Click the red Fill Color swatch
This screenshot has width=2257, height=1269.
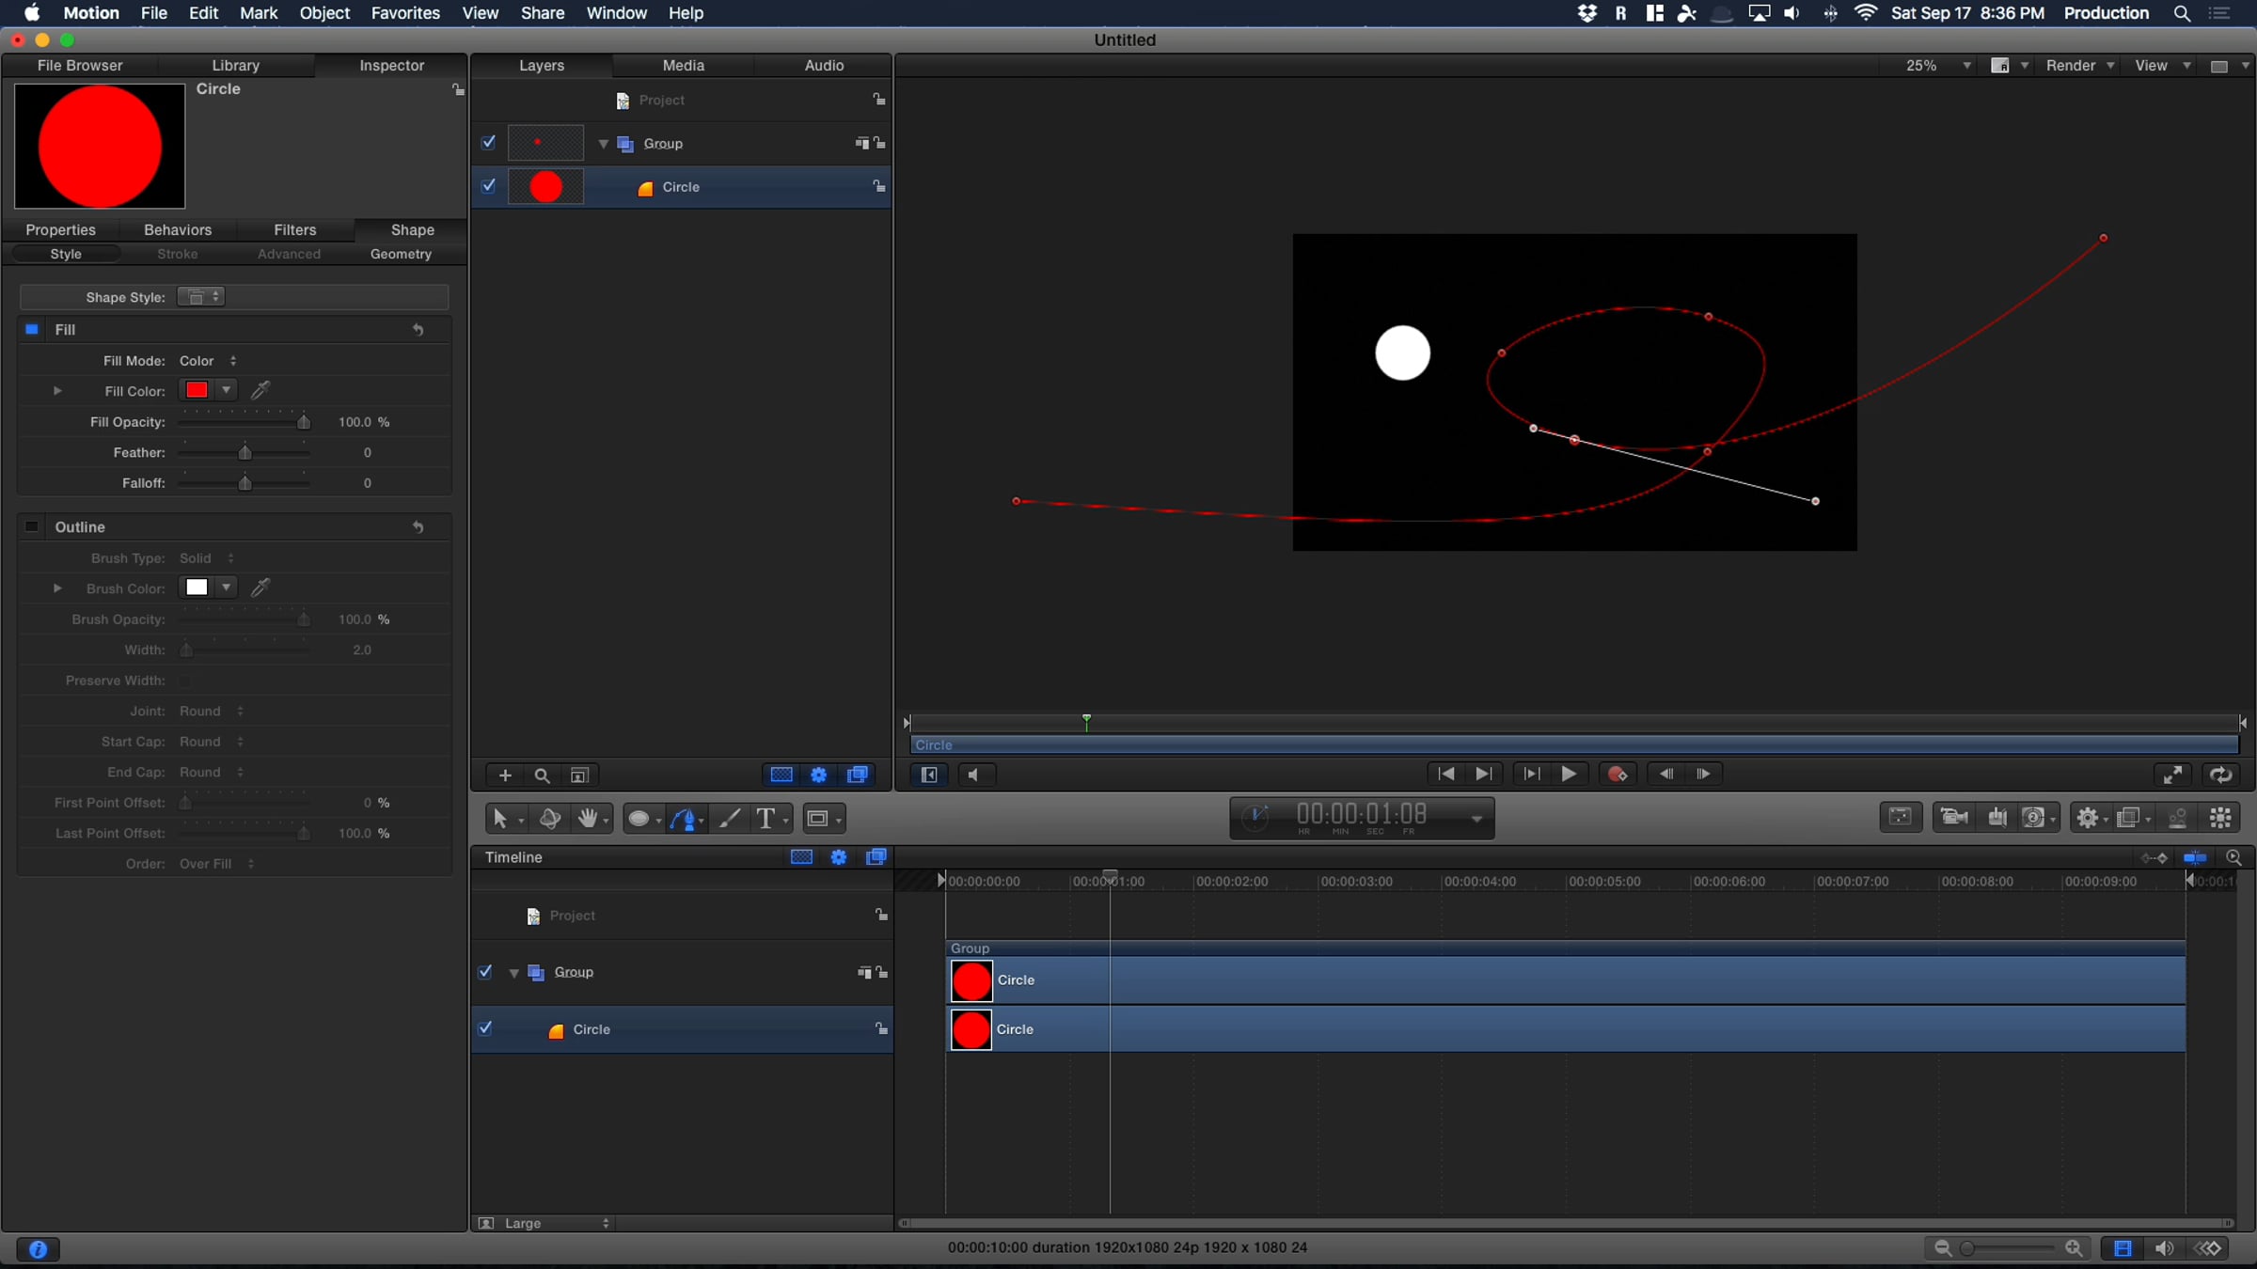(197, 390)
